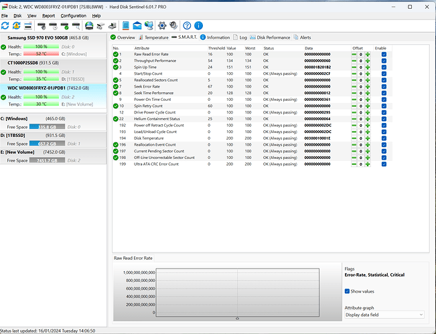Click the refresh disk information toolbar icon
This screenshot has height=334, width=436.
pyautogui.click(x=5, y=25)
